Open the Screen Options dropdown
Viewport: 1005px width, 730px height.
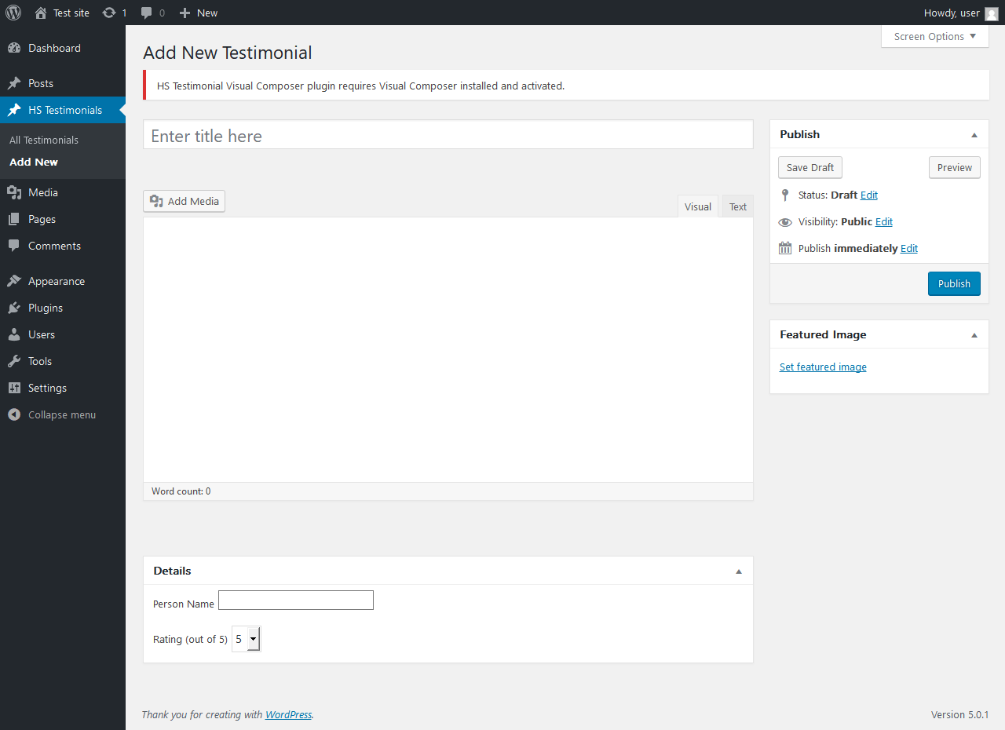click(935, 36)
